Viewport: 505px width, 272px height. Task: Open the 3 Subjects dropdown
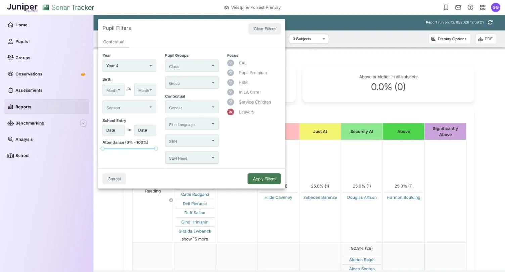click(x=309, y=39)
